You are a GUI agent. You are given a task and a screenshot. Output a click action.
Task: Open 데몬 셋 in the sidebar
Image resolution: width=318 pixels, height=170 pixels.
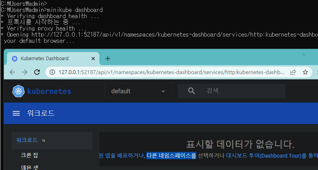(x=29, y=168)
